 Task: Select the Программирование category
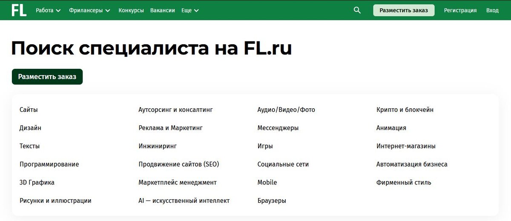[x=49, y=164]
